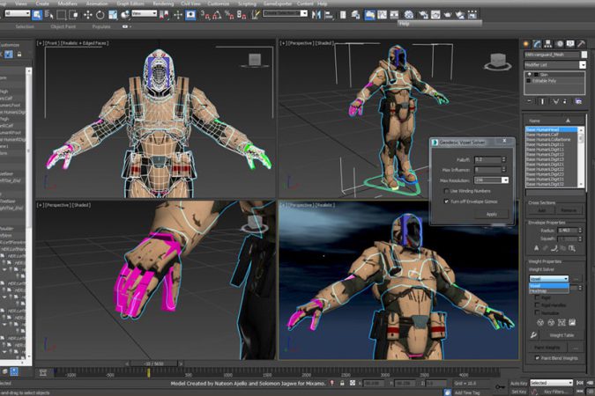The image size is (595, 396).
Task: Activate the Select and Rotate tool
Action: coord(100,15)
